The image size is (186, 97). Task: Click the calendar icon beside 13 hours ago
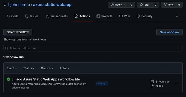point(152,82)
